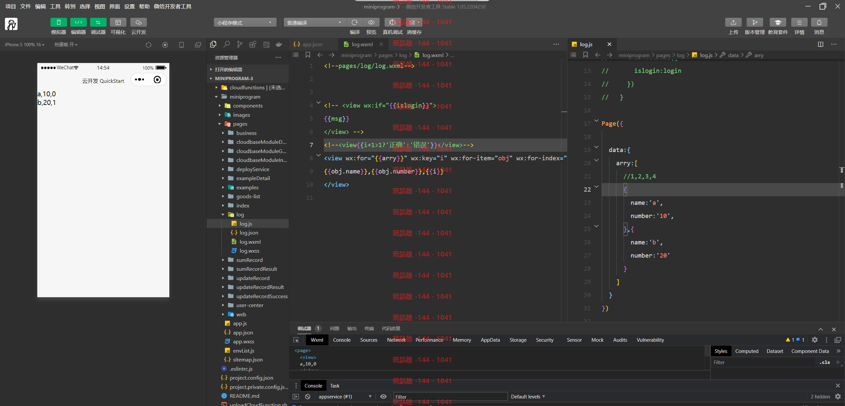Open the search icon in sidebar
The image size is (845, 406).
[x=226, y=44]
